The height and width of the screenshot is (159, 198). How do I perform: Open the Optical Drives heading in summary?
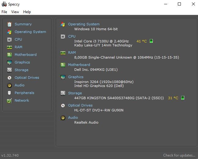(80, 105)
